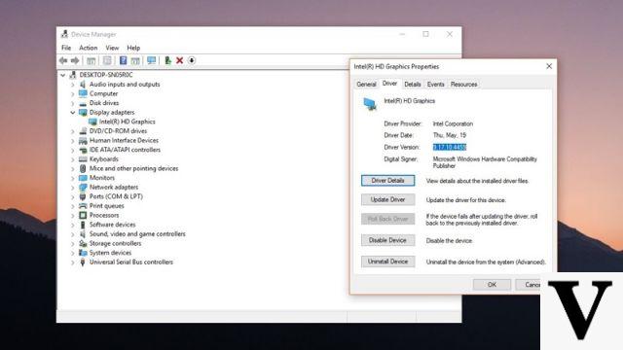
Task: Click the circled down-arrow disable device toolbar icon
Action: (192, 60)
